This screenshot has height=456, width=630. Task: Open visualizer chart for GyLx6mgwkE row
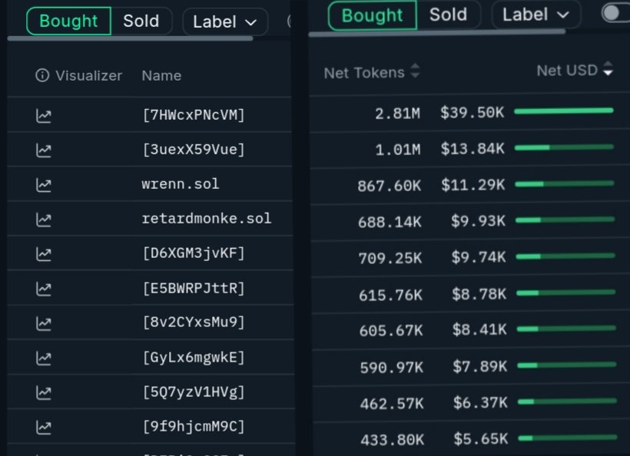(43, 359)
